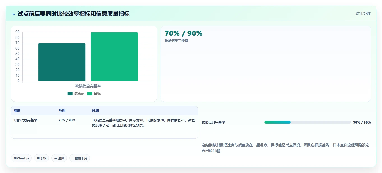Click the 进度 tag chip
Image resolution: width=382 pixels, height=173 pixels.
59,158
